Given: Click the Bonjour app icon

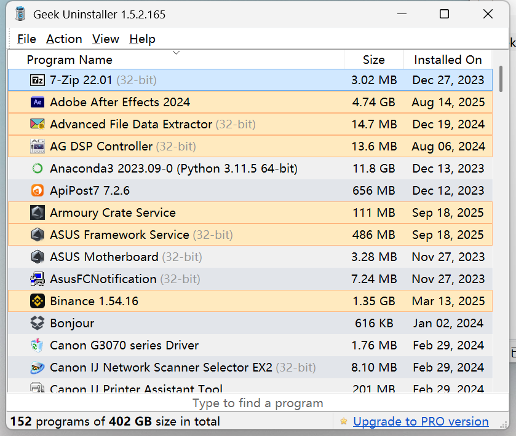Looking at the screenshot, I should (x=37, y=323).
